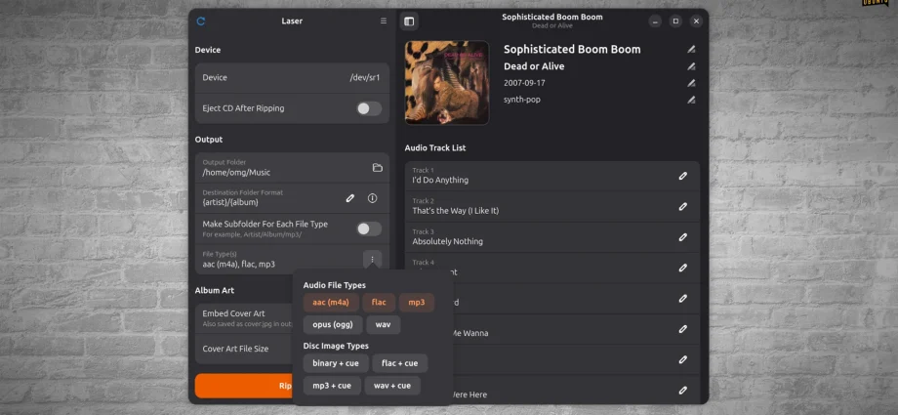898x415 pixels.
Task: Click the aac (m4a), flac, mp3 value text
Action: pos(239,265)
